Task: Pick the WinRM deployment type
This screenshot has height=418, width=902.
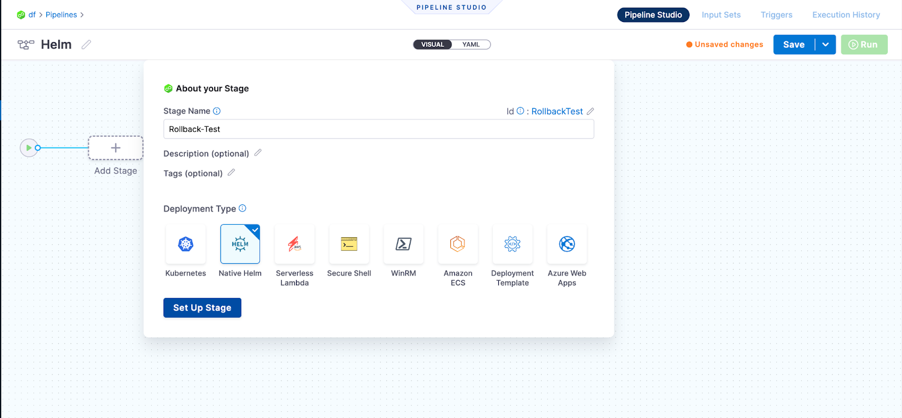Action: tap(404, 244)
